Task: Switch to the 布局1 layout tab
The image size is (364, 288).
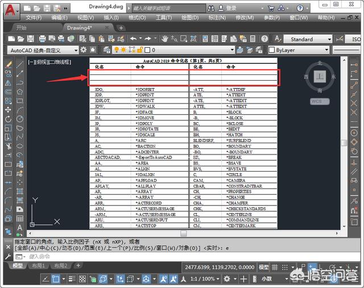Action: (x=38, y=266)
